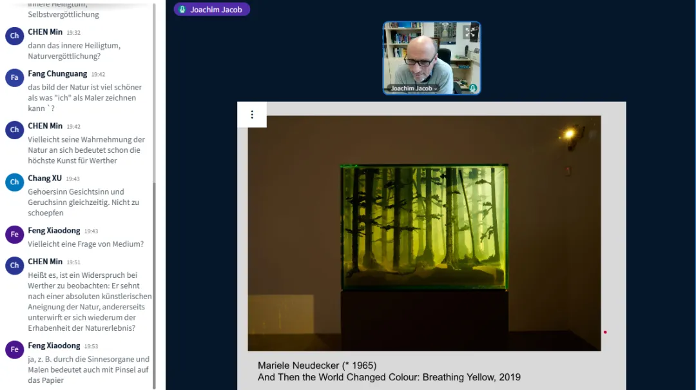Click message starting 'Gehoersinn Gesichtsinn und'
Screen dimensions: 696x390
83,202
